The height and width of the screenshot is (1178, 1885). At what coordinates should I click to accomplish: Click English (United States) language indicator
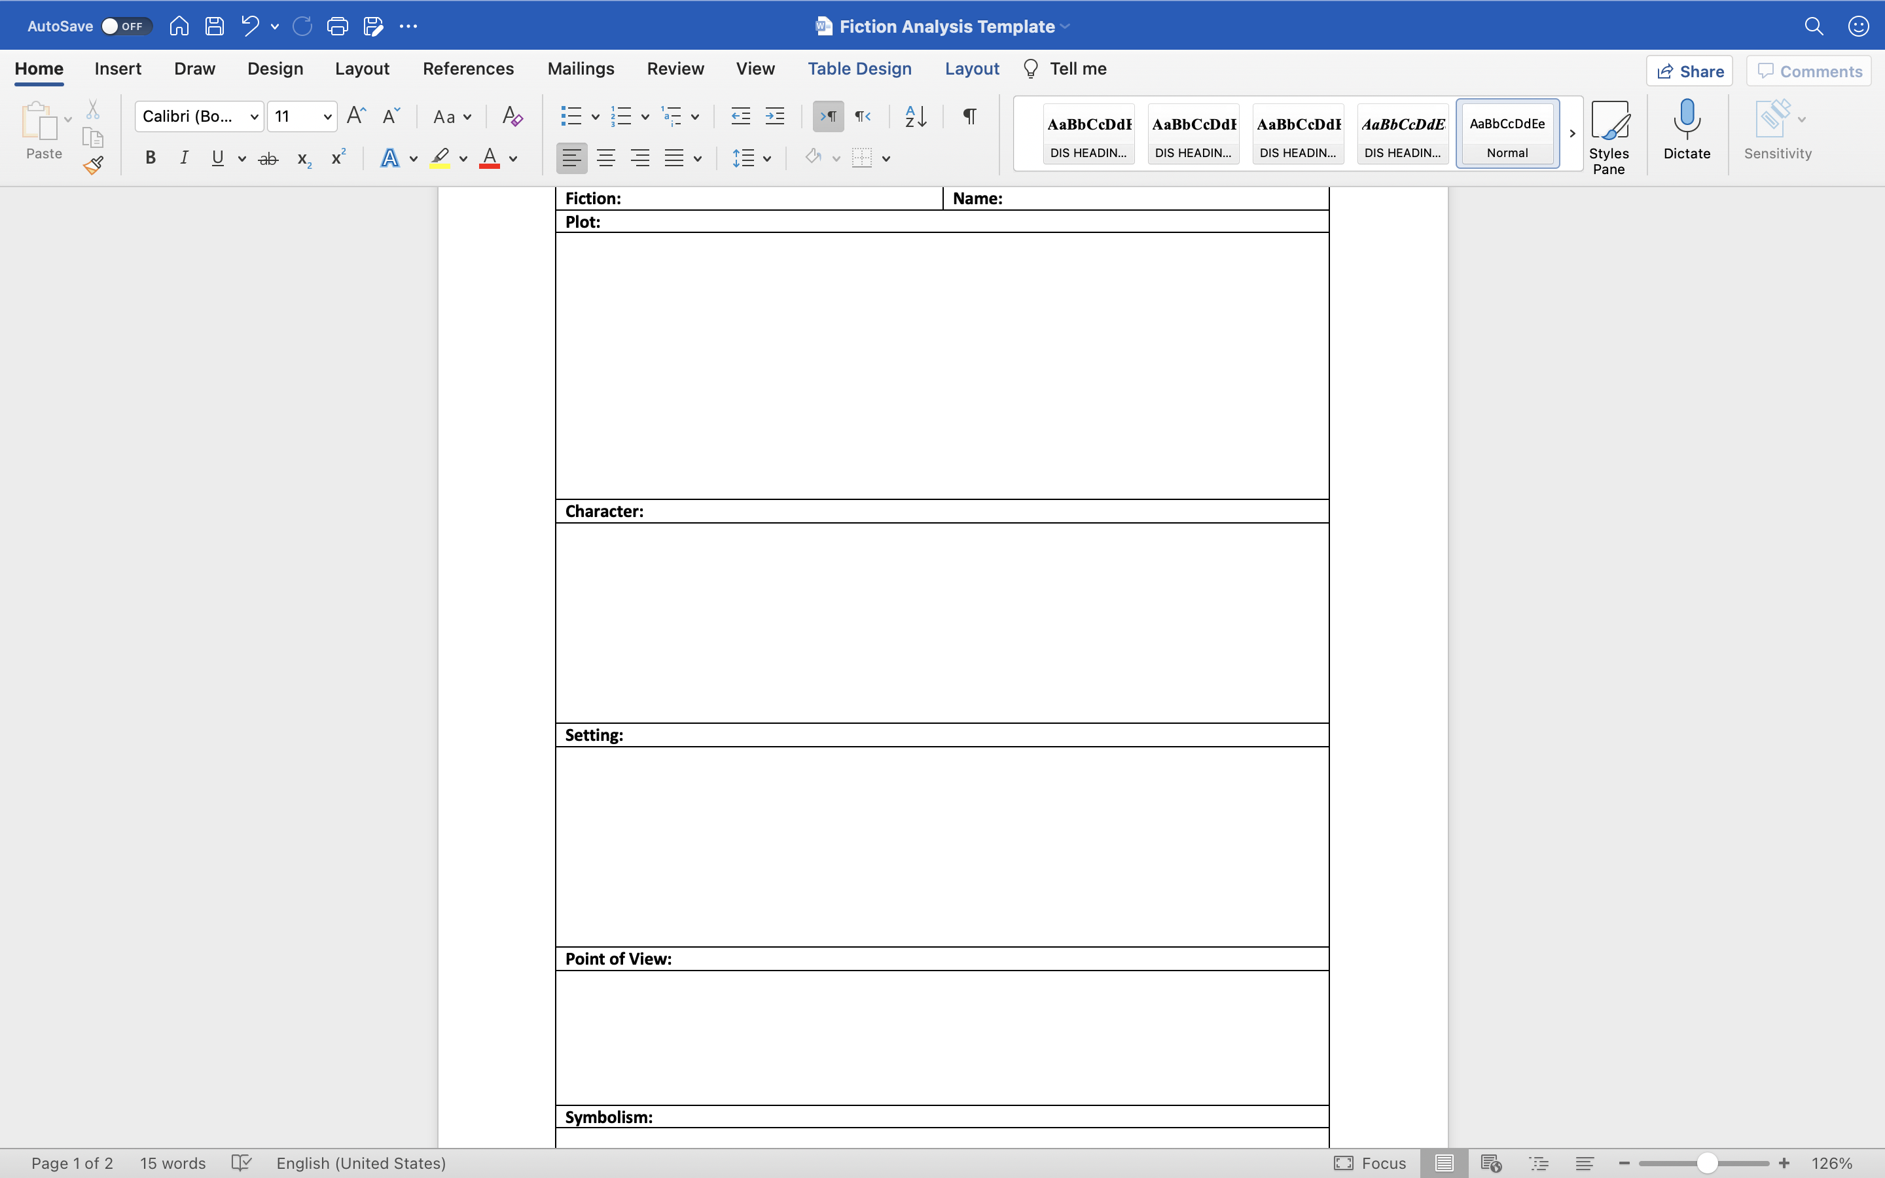tap(361, 1163)
